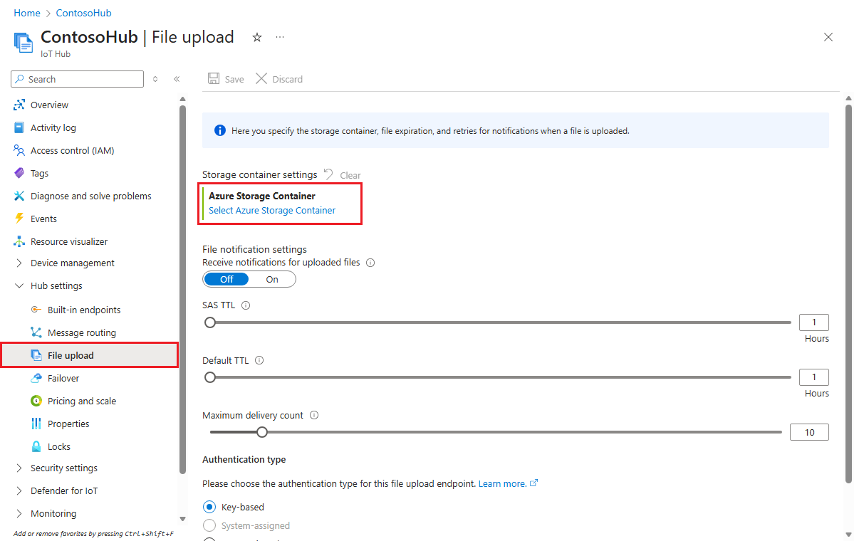Open the SAS TTL info tooltip
Image resolution: width=854 pixels, height=541 pixels.
pyautogui.click(x=242, y=305)
